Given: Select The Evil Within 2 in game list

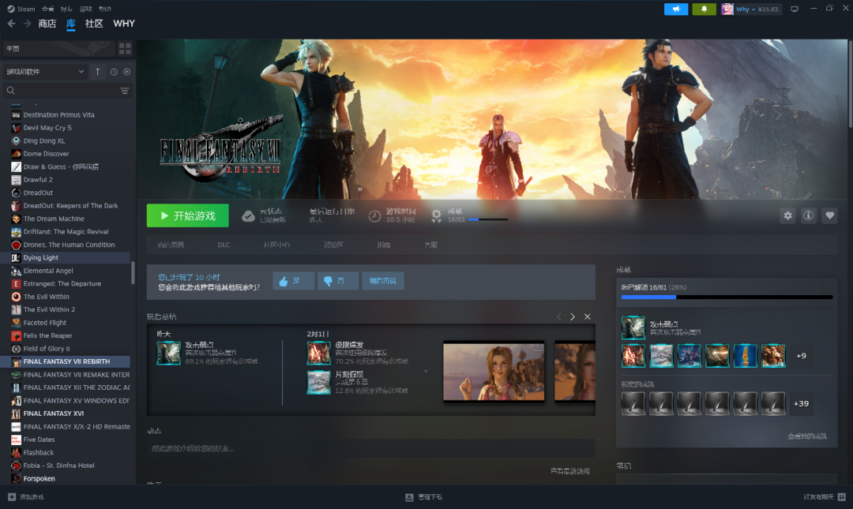Looking at the screenshot, I should [66, 309].
